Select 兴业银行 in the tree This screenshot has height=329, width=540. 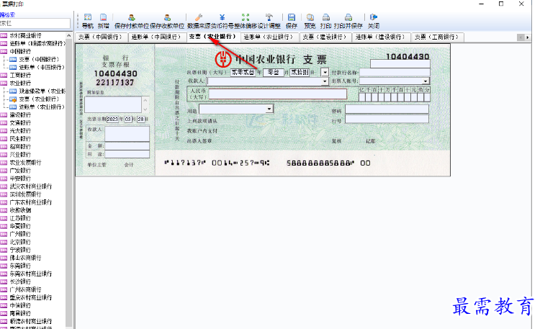pyautogui.click(x=20, y=155)
